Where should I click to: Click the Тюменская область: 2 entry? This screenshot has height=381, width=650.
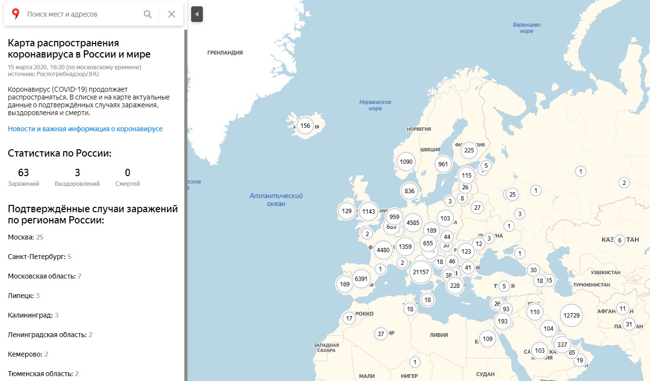[x=43, y=374]
